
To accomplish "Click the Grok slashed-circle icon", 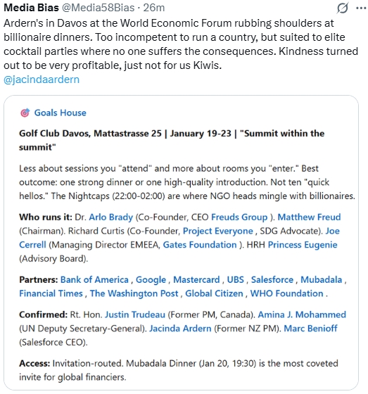I will click(x=343, y=8).
